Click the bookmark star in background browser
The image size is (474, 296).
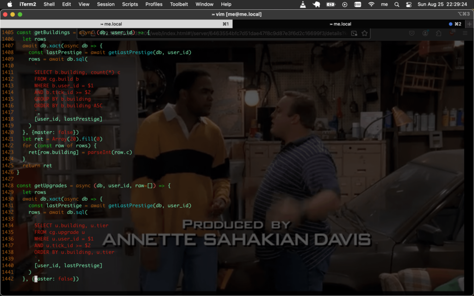365,33
